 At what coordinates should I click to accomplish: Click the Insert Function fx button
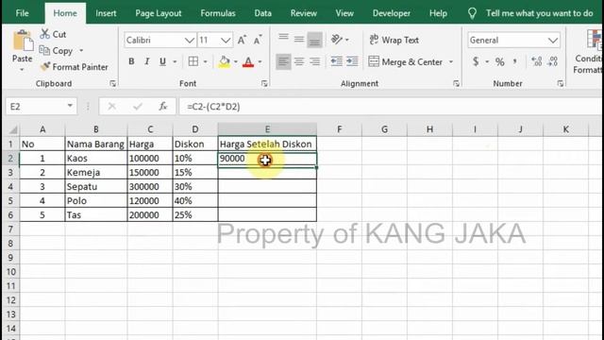[163, 107]
